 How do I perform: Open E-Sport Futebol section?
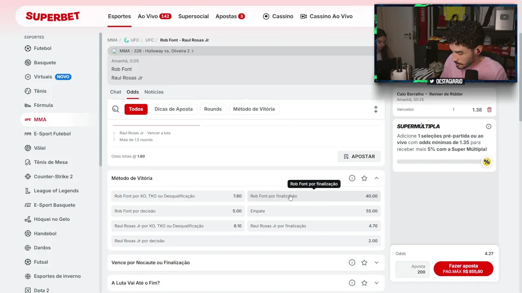[52, 134]
